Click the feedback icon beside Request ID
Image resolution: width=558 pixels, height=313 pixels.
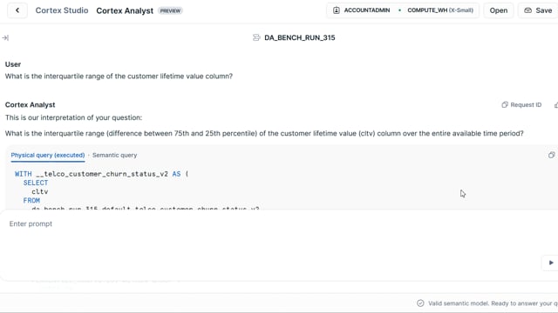[x=556, y=104]
